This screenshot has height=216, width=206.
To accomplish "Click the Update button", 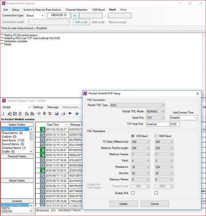I will [123, 204].
